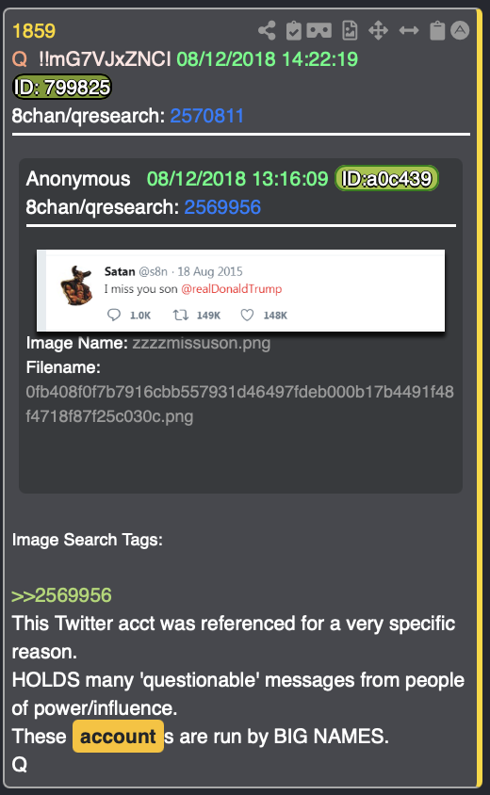Viewport: 490px width, 795px height.
Task: Open the quoted post link 2569956
Action: (222, 207)
